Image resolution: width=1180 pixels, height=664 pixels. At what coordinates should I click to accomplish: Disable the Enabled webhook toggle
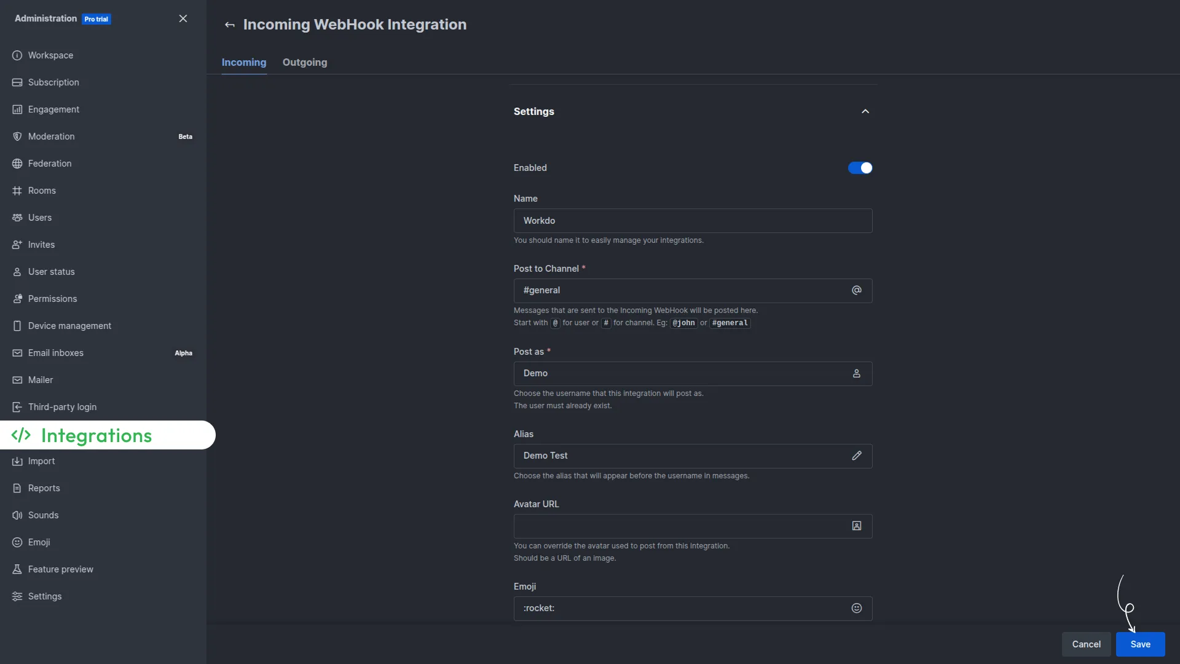point(860,168)
